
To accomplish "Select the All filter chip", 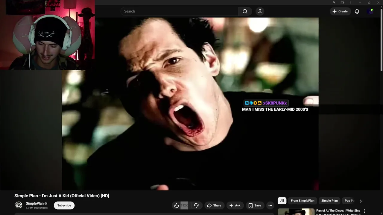I will [282, 201].
